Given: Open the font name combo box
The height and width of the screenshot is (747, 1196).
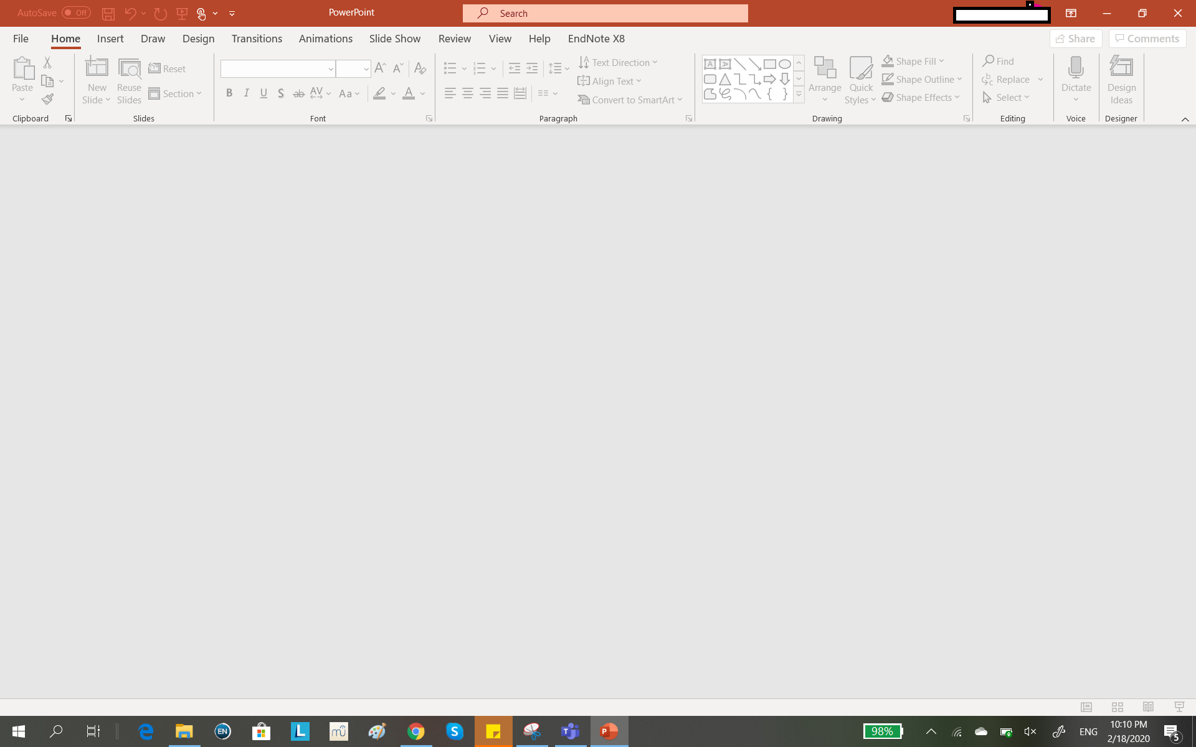Looking at the screenshot, I should [x=278, y=68].
